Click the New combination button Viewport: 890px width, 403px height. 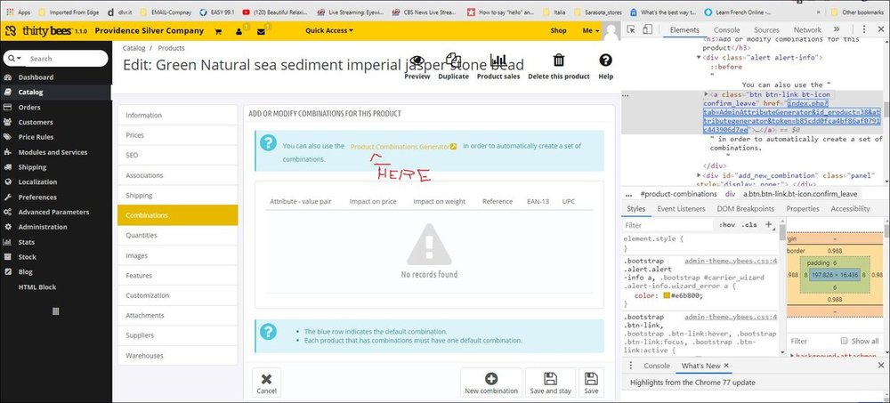tap(490, 383)
